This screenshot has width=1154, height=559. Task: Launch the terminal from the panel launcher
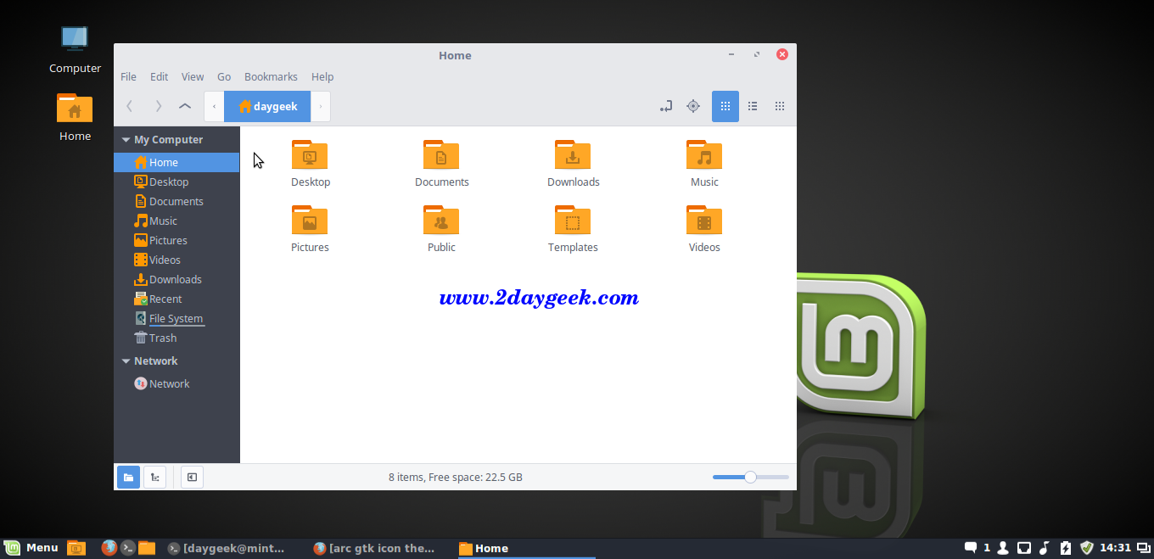coord(128,548)
